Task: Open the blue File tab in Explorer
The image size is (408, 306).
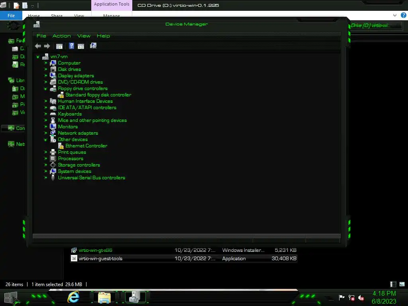Action: [11, 16]
